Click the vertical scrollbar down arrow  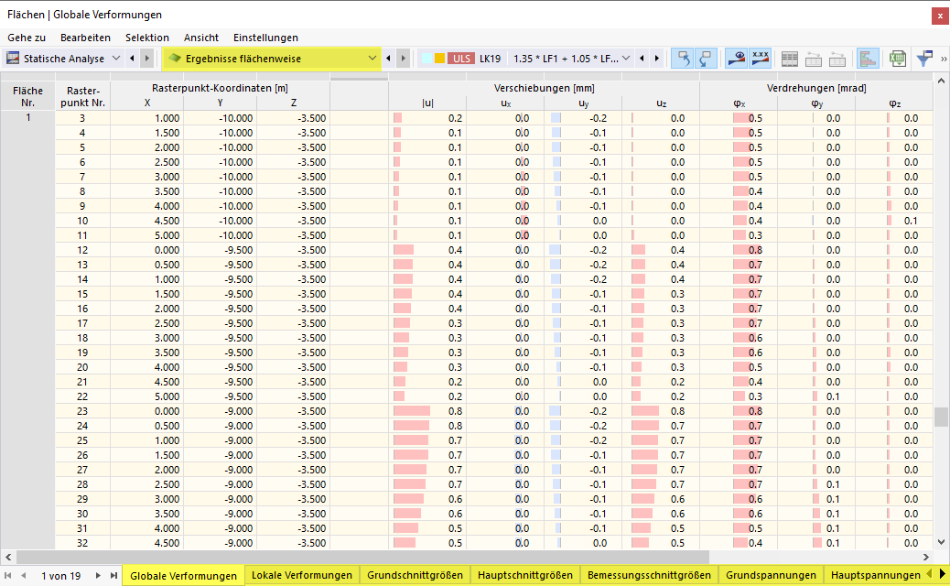[941, 542]
